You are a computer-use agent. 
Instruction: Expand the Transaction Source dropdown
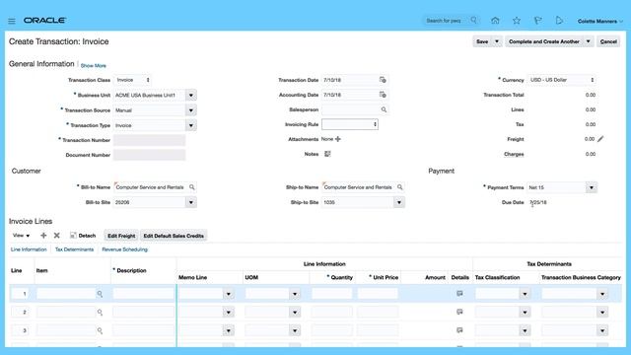191,110
